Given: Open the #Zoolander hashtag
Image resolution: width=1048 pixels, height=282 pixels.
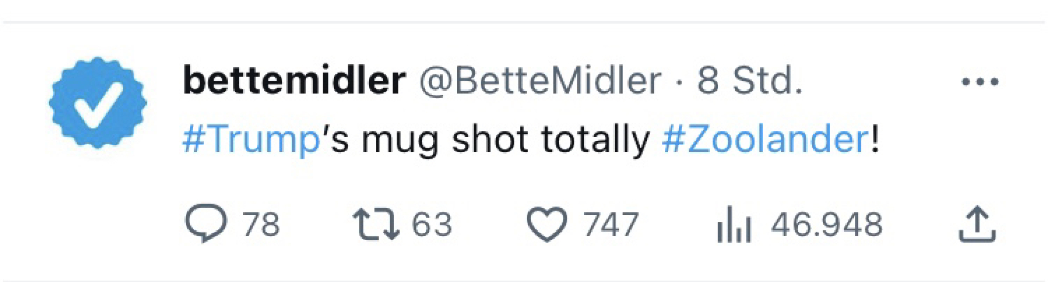Looking at the screenshot, I should 765,140.
